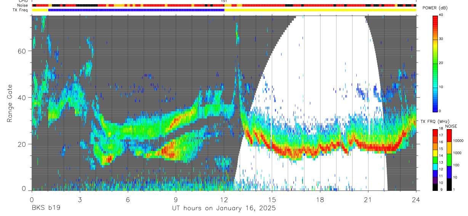Click the TX FRQ (MHz) color bar
The width and height of the screenshot is (468, 216).
coord(435,160)
